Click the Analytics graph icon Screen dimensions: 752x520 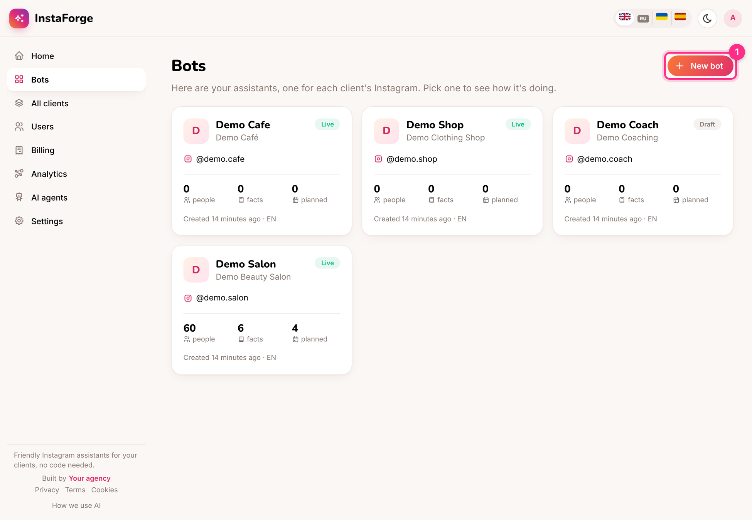coord(19,174)
